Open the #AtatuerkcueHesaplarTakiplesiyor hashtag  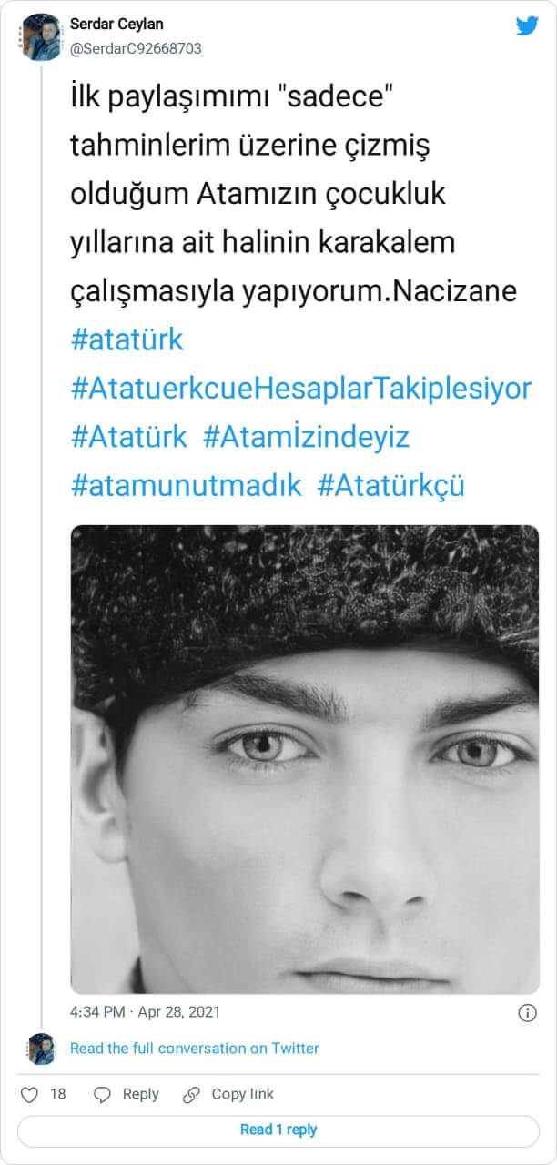[x=300, y=389]
